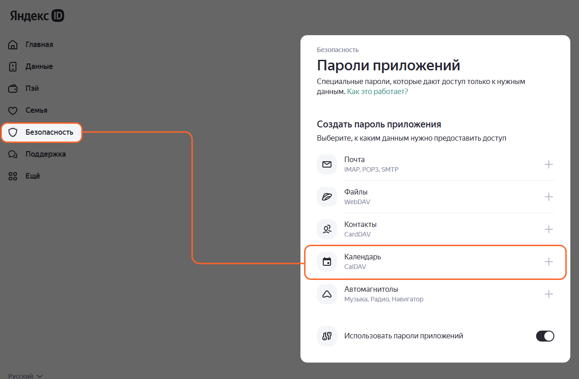Open Ещё in the sidebar
The image size is (579, 379).
click(x=33, y=176)
